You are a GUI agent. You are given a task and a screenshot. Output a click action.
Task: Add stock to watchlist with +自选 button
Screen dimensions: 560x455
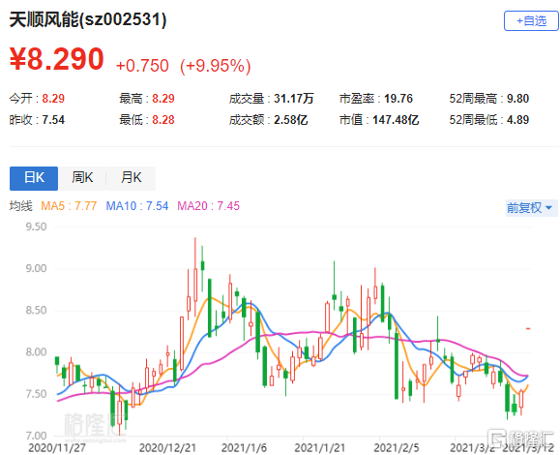531,20
